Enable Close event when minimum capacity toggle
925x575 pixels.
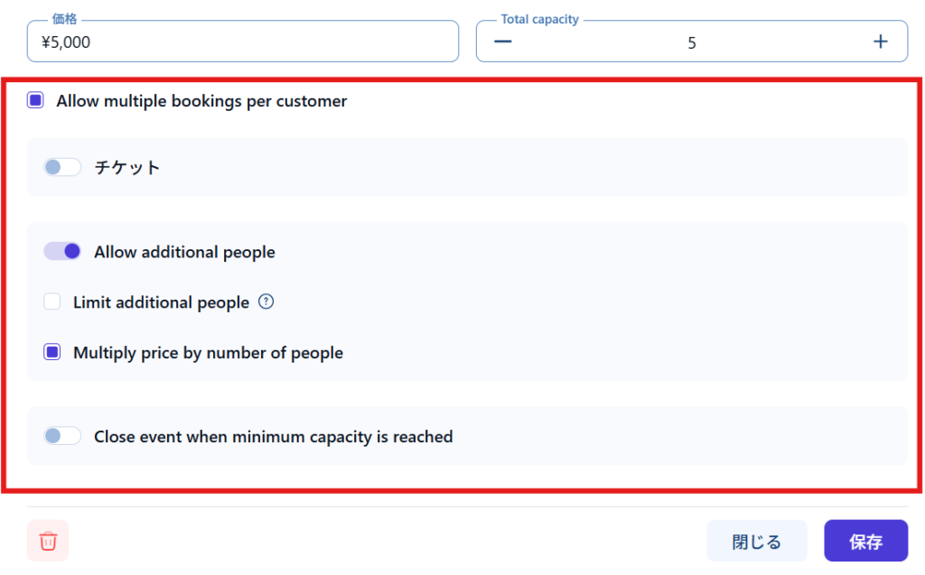tap(62, 436)
